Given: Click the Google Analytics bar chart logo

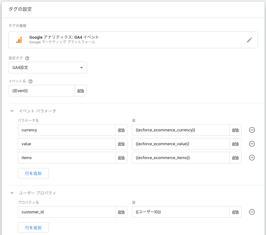Looking at the screenshot, I should pos(19,40).
